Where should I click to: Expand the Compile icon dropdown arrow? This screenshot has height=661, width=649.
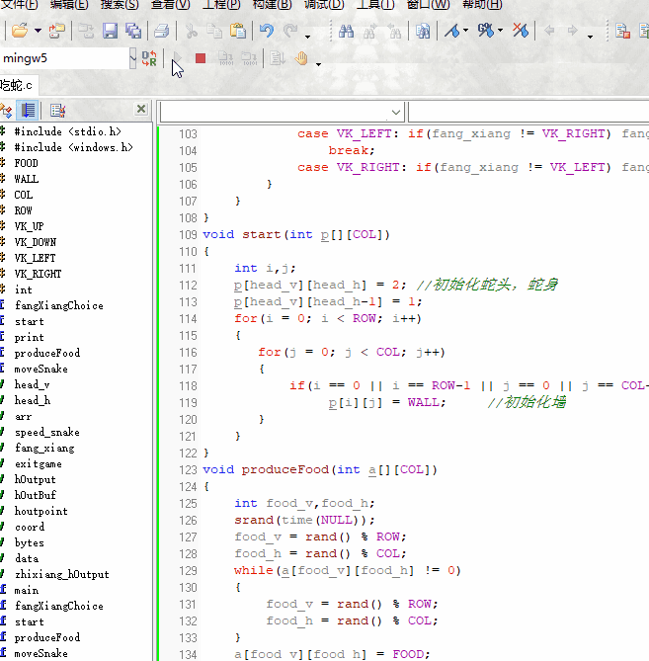(x=465, y=31)
